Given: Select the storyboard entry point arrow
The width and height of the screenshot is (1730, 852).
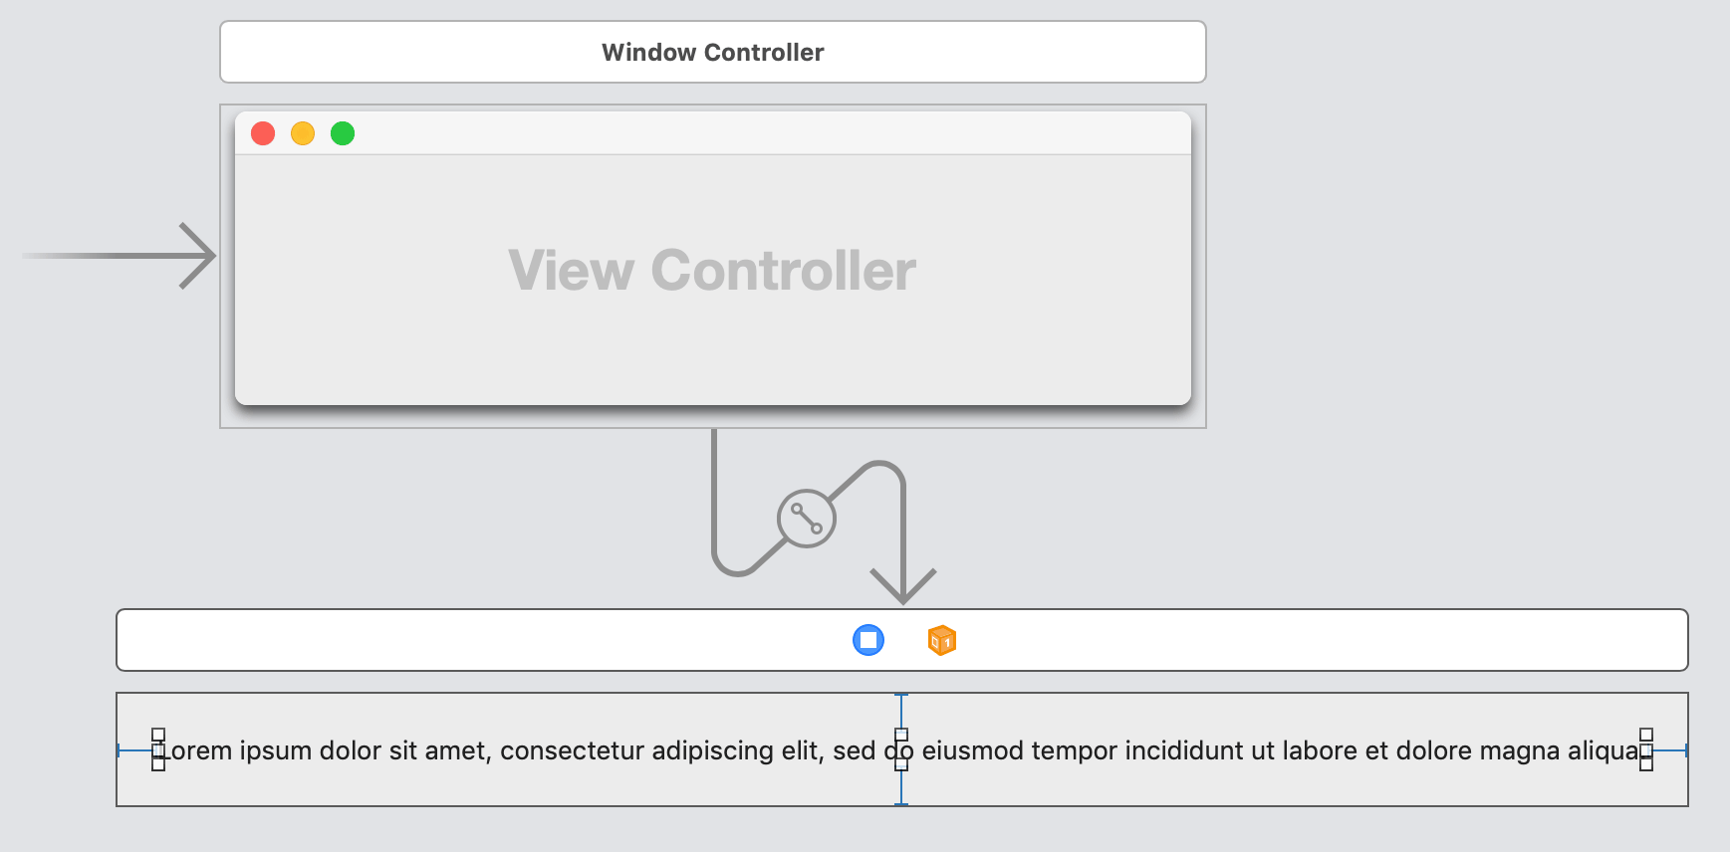Looking at the screenshot, I should (x=119, y=256).
